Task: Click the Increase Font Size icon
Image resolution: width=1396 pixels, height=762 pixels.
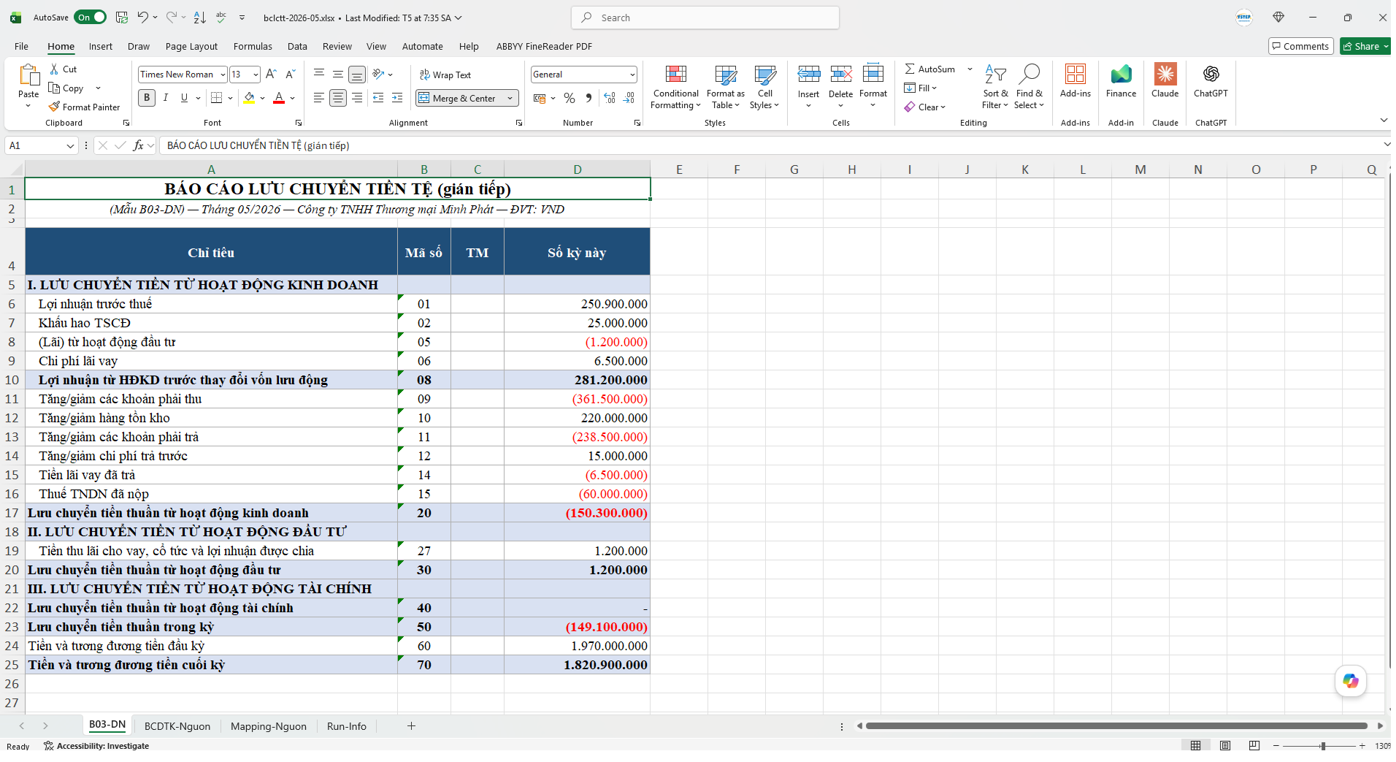Action: (271, 75)
